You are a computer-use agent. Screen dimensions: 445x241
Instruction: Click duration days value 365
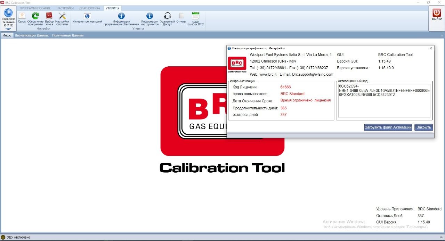click(284, 108)
